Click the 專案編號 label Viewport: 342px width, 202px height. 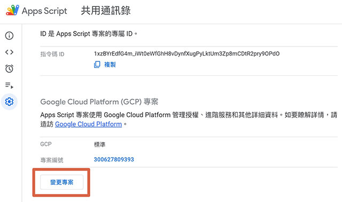52,160
